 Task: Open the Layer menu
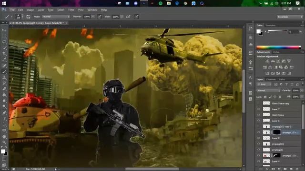coord(41,9)
